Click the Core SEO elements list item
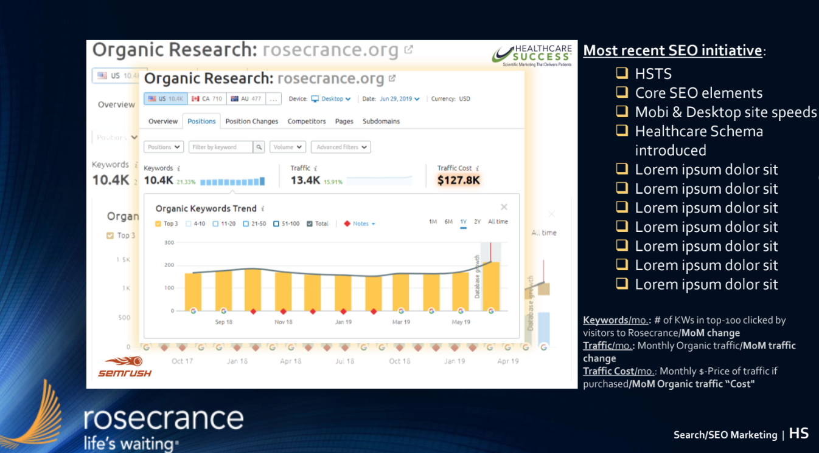The width and height of the screenshot is (819, 453). coord(699,93)
